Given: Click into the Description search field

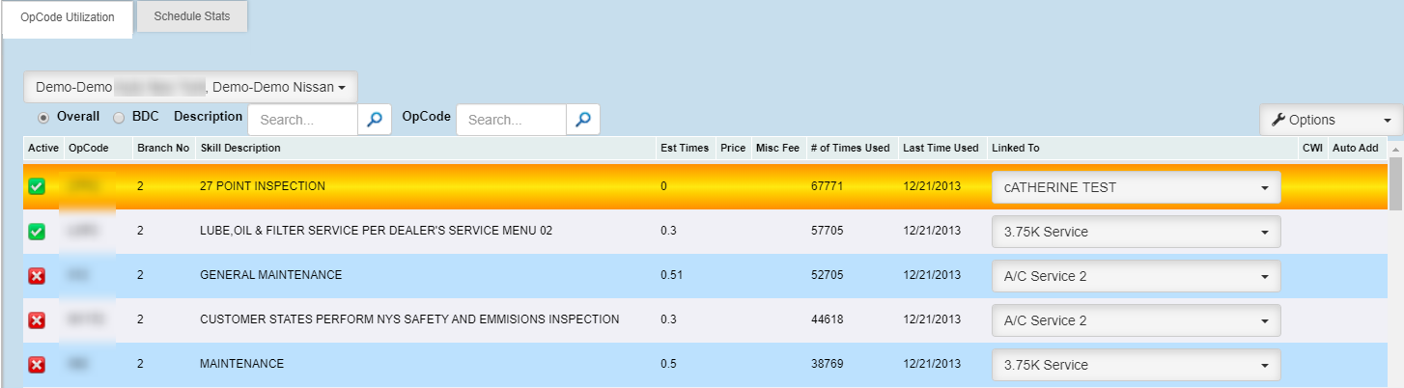Looking at the screenshot, I should (x=303, y=120).
